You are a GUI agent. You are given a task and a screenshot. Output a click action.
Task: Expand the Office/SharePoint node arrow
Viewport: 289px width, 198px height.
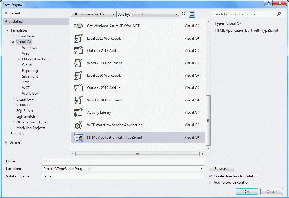pyautogui.click(x=19, y=59)
